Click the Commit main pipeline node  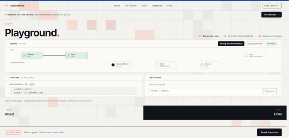(x=32, y=56)
